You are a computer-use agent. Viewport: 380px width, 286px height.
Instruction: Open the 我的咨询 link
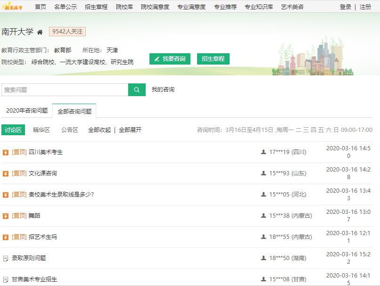point(163,90)
